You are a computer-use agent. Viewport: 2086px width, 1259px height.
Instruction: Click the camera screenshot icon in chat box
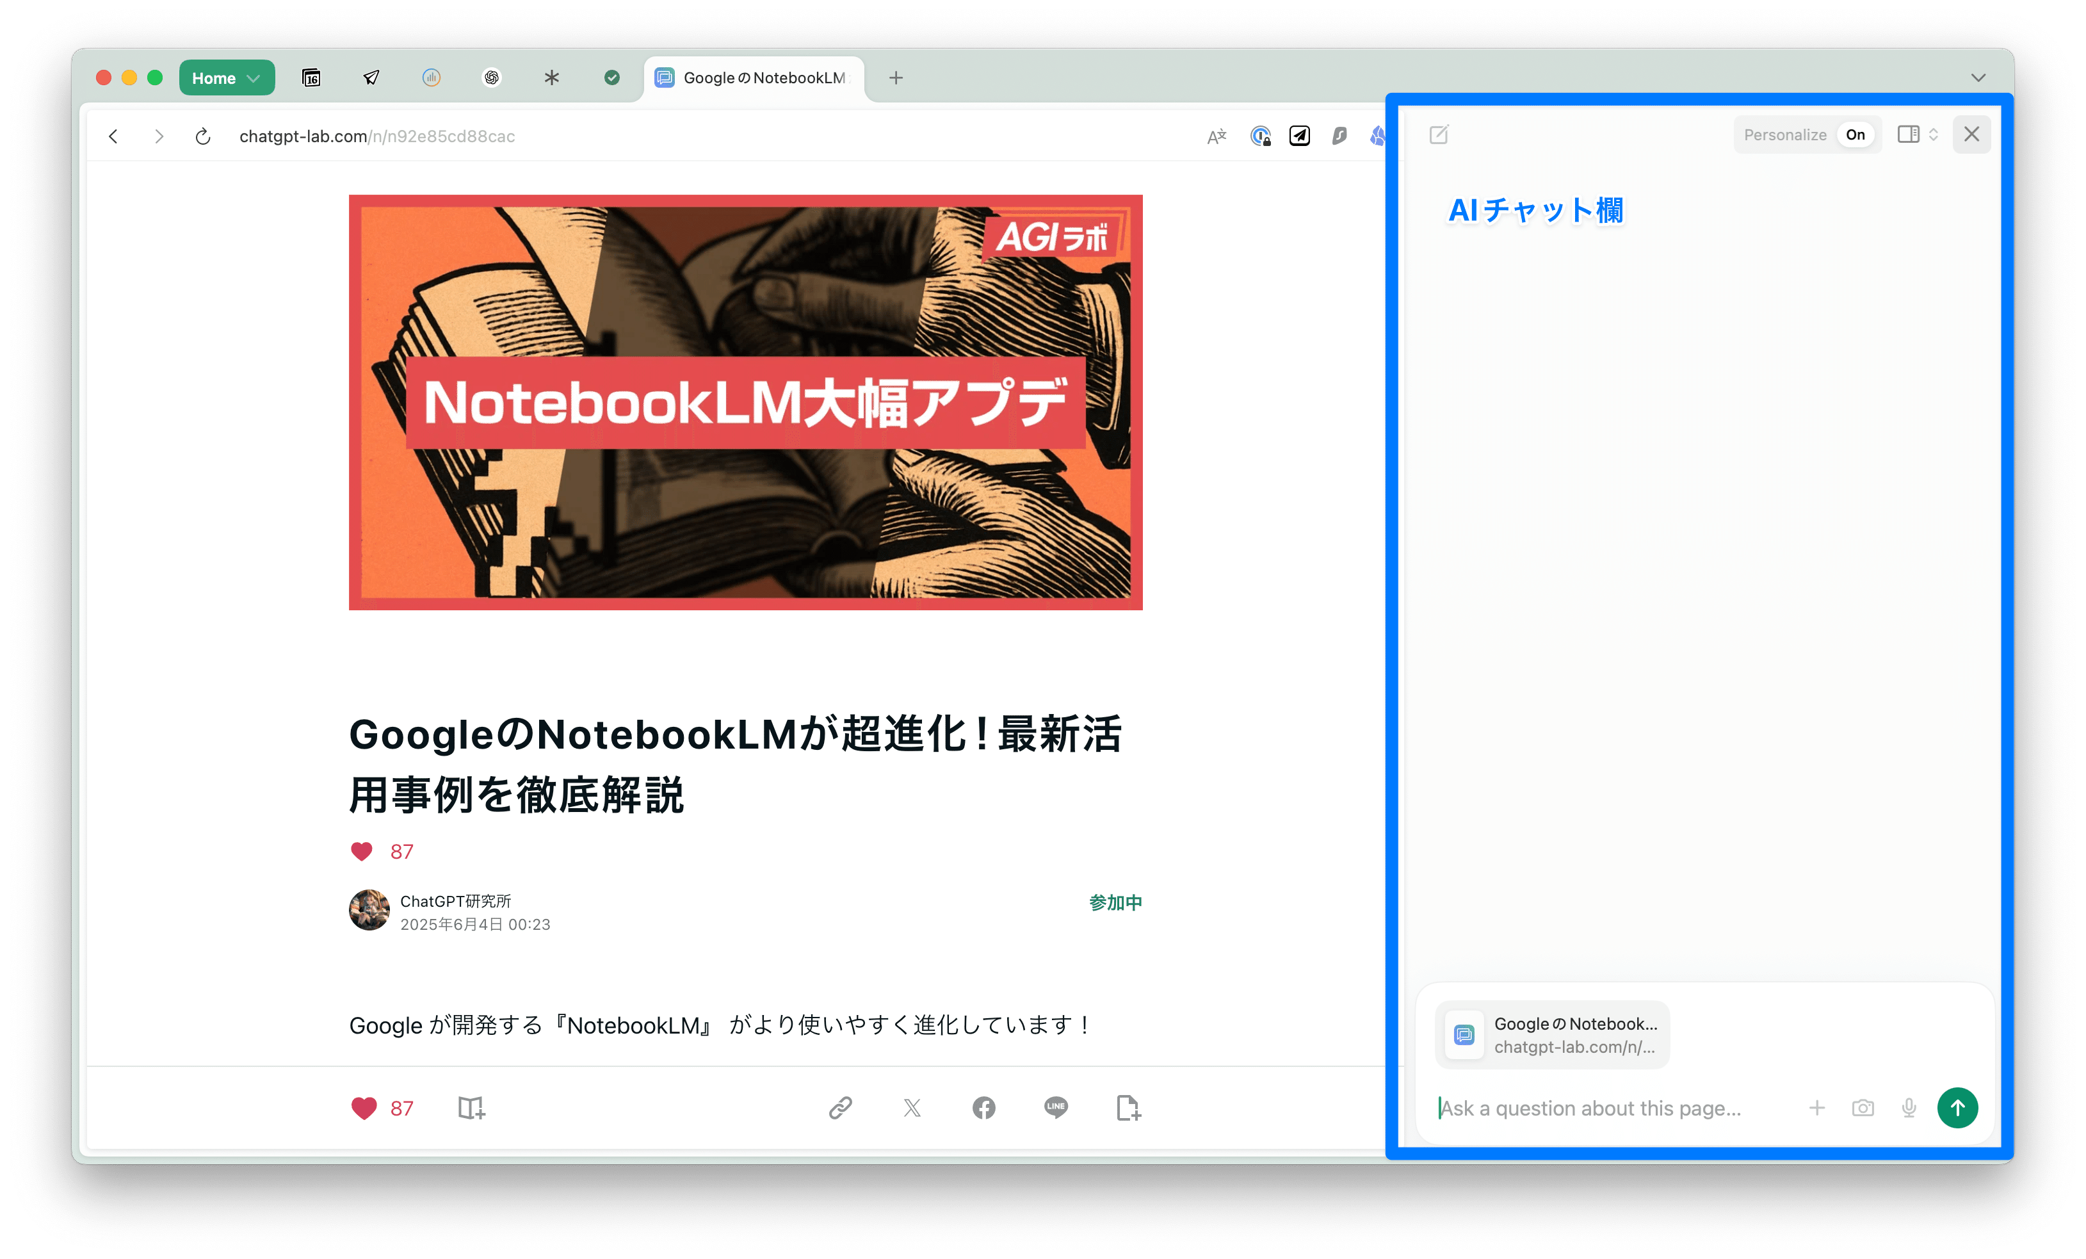point(1863,1109)
